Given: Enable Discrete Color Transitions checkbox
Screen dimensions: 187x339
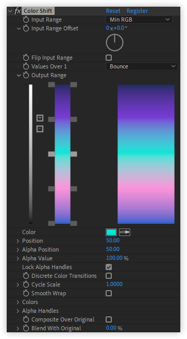Looking at the screenshot, I should click(x=109, y=276).
